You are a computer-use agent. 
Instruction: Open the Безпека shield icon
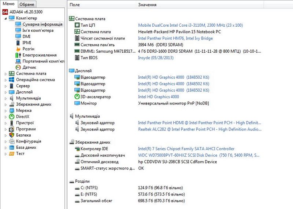12,135
